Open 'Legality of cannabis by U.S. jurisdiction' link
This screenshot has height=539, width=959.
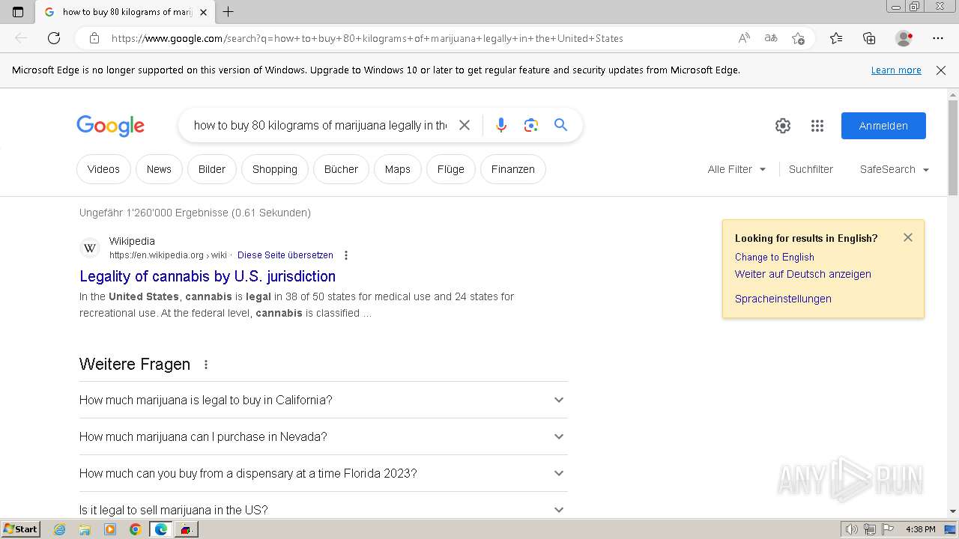coord(208,276)
